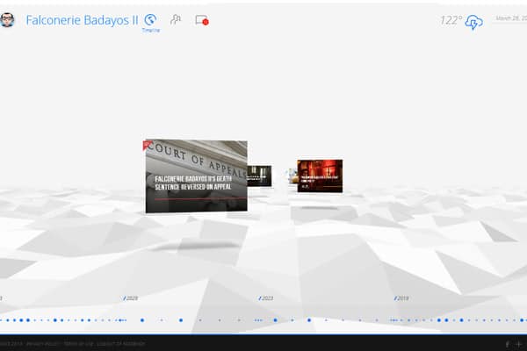The width and height of the screenshot is (527, 351).
Task: Jump to the 2019 timeline marker
Action: click(x=401, y=298)
